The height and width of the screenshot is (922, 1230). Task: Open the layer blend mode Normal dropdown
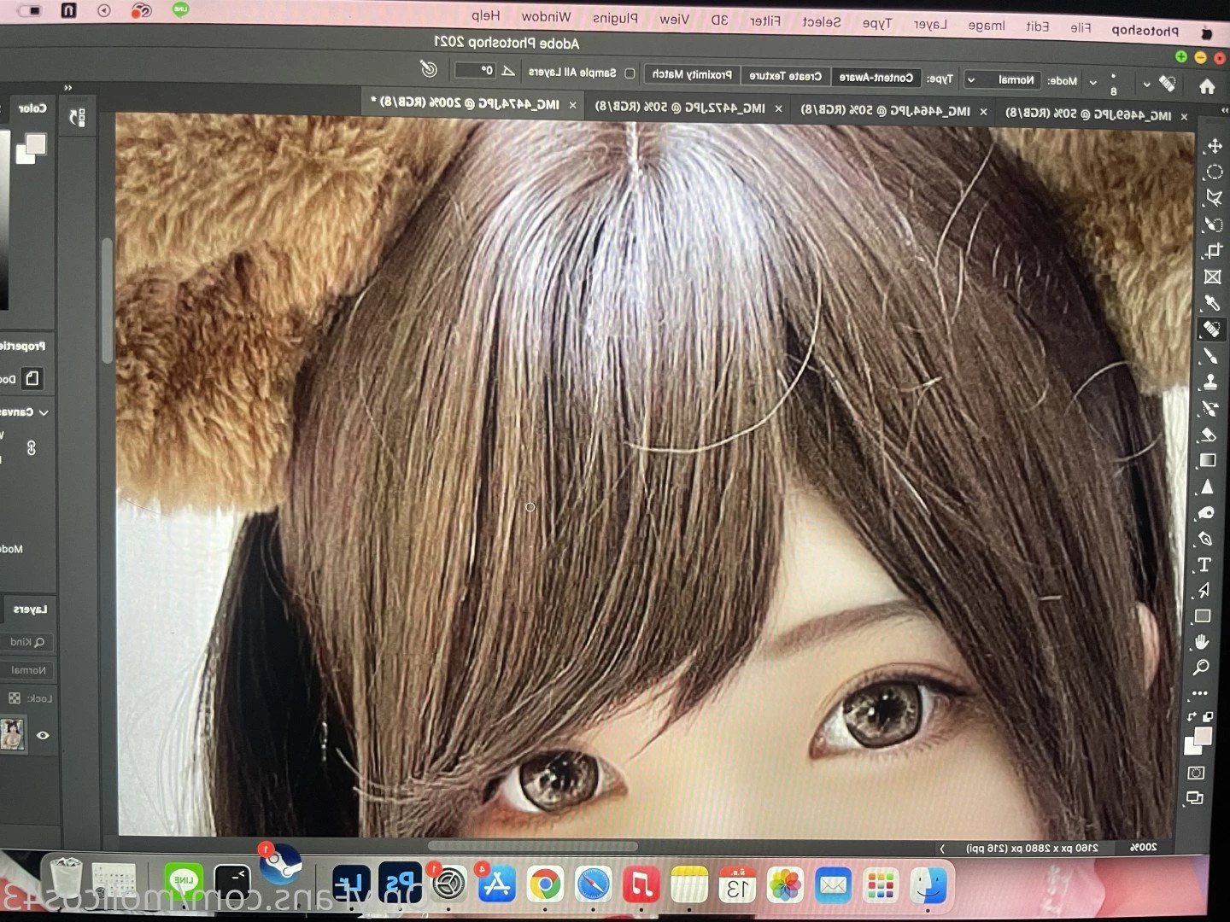tap(28, 670)
